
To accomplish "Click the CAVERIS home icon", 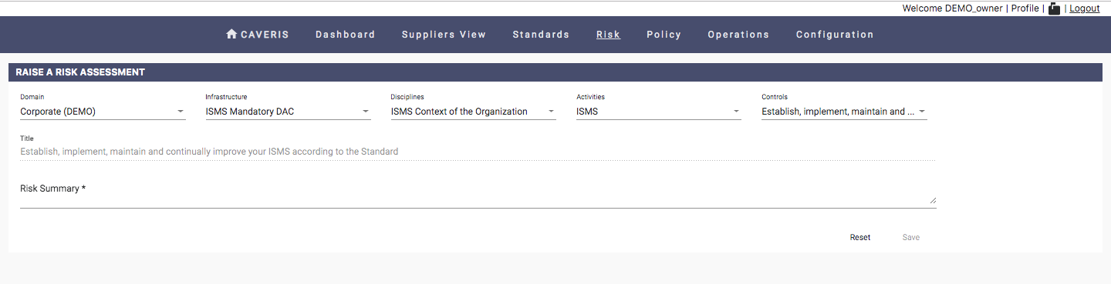I will tap(231, 35).
